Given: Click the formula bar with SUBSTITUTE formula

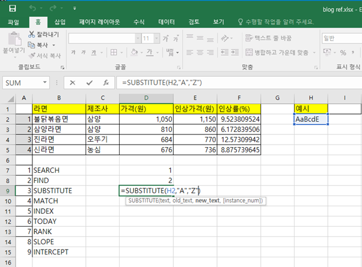Looking at the screenshot, I should pos(239,83).
